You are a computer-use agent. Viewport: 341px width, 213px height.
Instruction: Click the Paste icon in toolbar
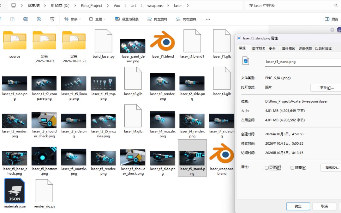[x=12, y=19]
